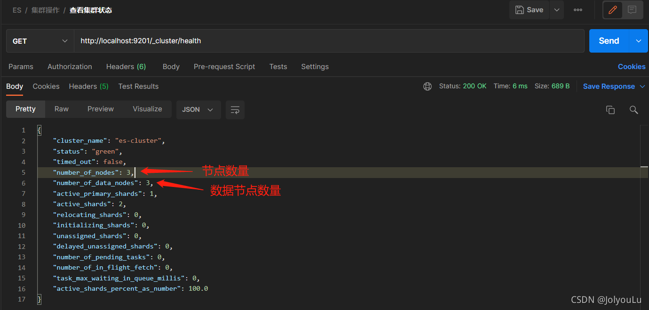Click the "number_of_nodes" key text

point(87,172)
